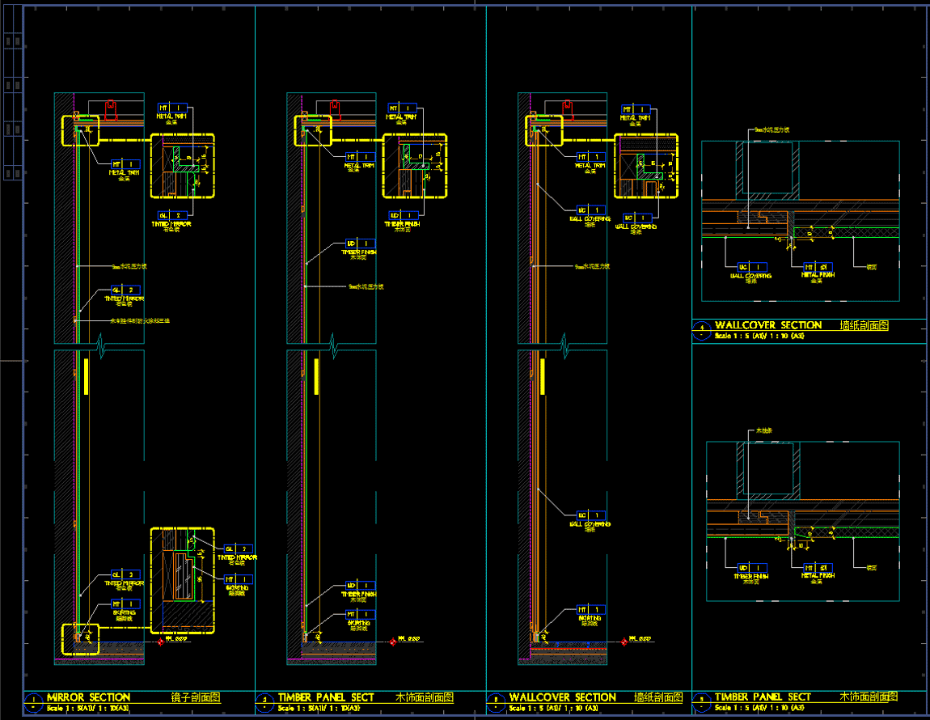Click the yellow vertical bar in the lower mirror section

point(85,377)
